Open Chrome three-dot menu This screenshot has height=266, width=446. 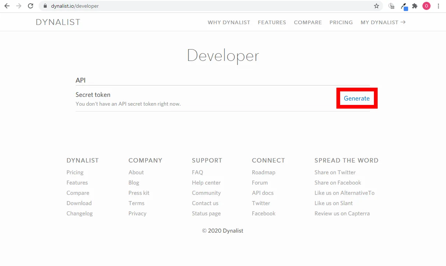438,6
